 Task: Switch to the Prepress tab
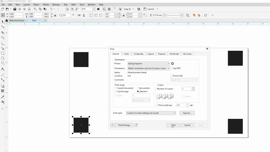[x=162, y=54]
